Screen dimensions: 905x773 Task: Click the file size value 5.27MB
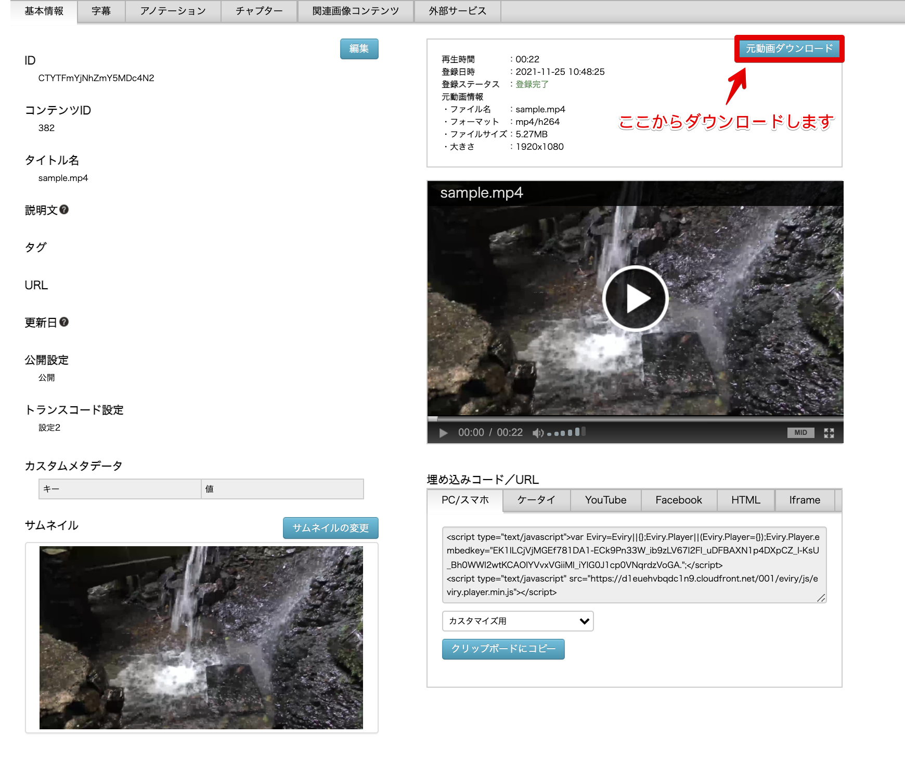pyautogui.click(x=532, y=134)
